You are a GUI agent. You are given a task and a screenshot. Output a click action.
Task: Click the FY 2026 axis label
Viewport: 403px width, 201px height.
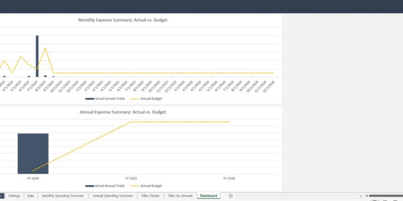pos(229,178)
